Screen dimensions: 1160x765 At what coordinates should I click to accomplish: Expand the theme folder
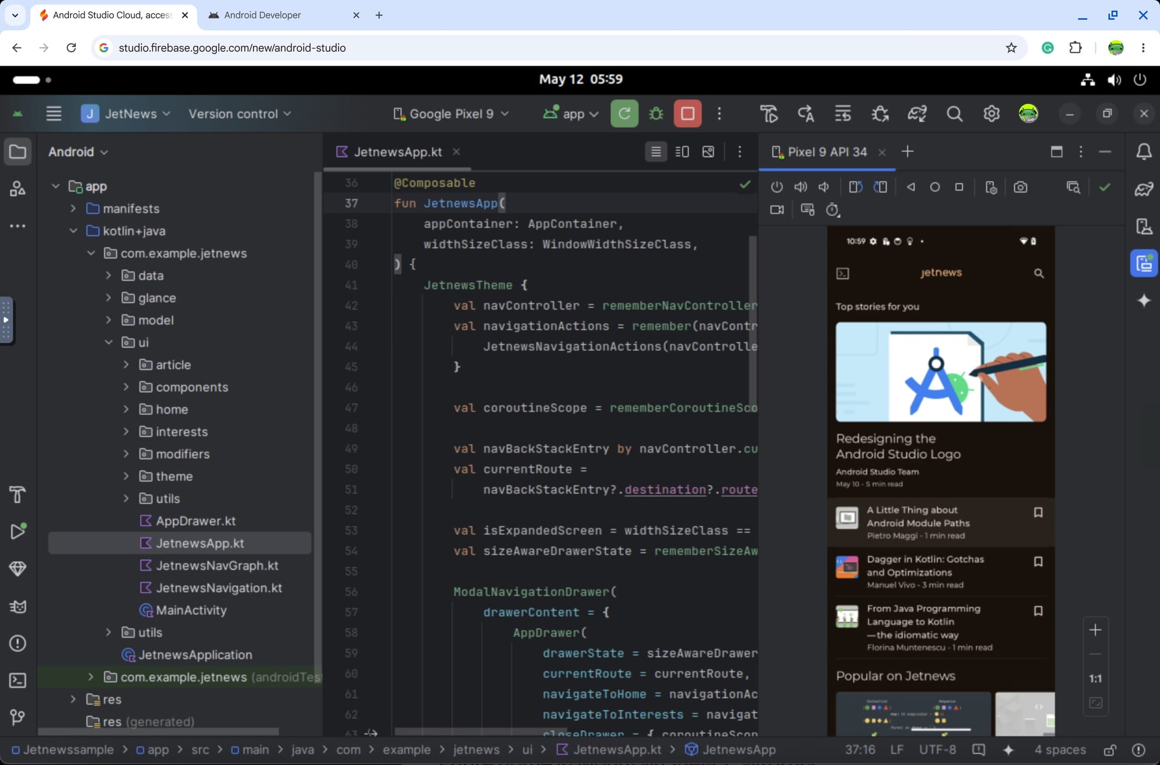[126, 476]
